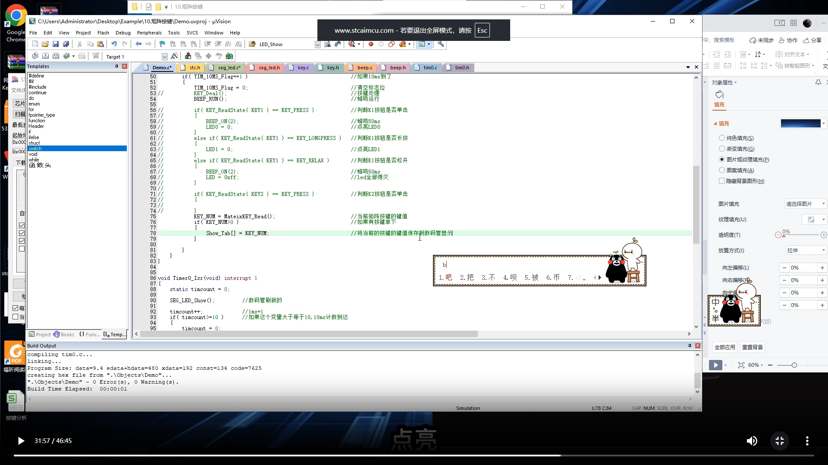Open the Peripherals menu

(149, 33)
